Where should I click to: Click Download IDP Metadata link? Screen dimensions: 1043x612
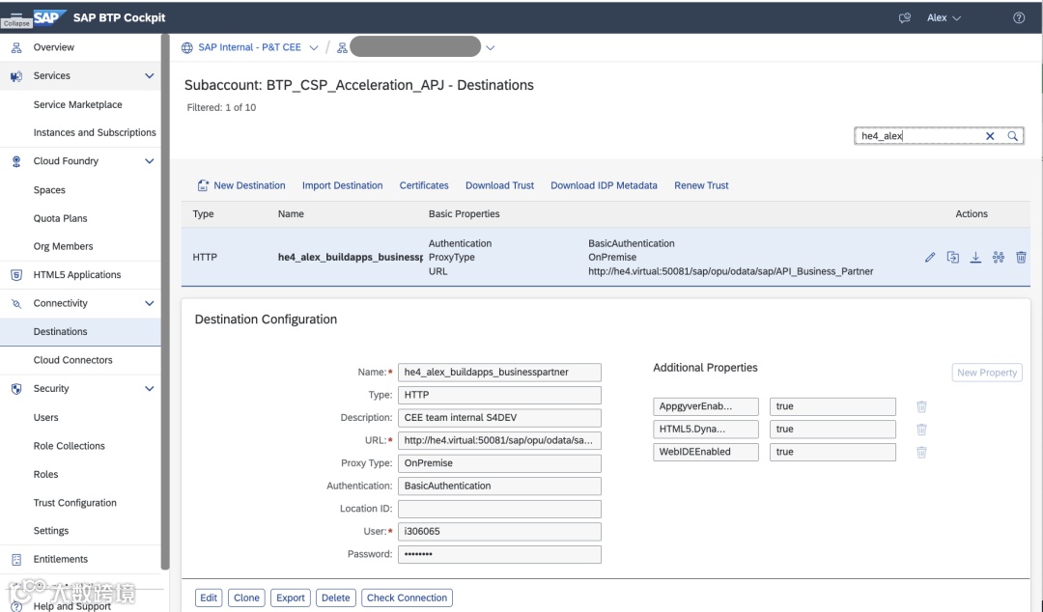coord(604,185)
